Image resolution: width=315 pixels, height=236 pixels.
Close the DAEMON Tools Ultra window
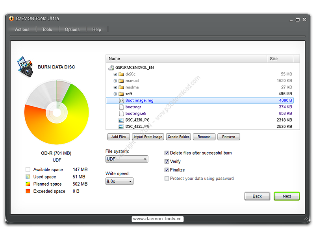(304, 19)
